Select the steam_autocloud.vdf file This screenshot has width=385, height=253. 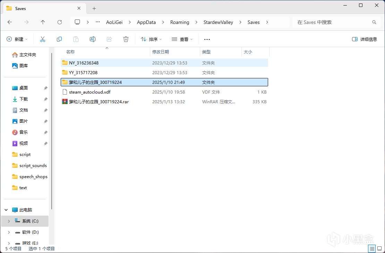click(164, 92)
